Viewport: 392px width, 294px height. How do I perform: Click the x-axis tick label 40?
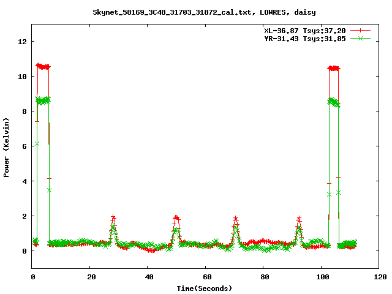point(148,277)
